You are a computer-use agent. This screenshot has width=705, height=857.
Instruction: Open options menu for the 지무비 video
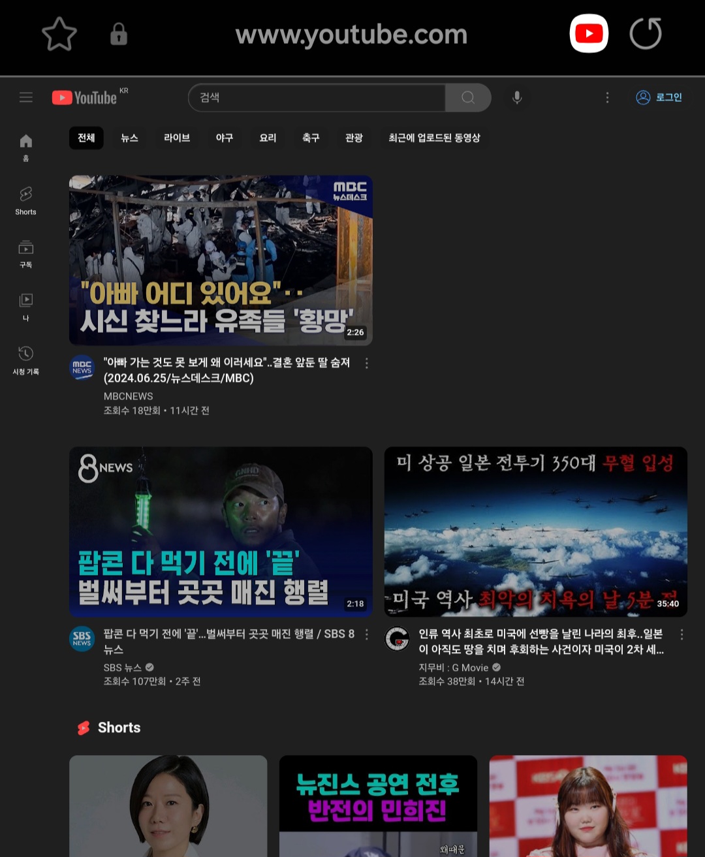coord(681,634)
